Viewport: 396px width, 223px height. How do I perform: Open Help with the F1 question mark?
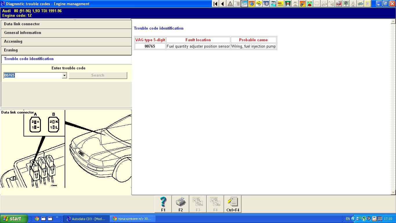pos(163,204)
